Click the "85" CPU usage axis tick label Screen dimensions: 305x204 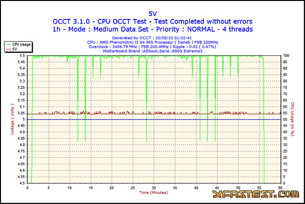click(285, 75)
